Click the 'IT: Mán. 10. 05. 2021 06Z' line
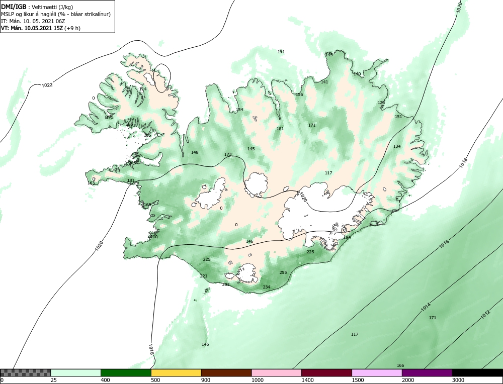Screen dimensions: 503x384 click(x=33, y=21)
